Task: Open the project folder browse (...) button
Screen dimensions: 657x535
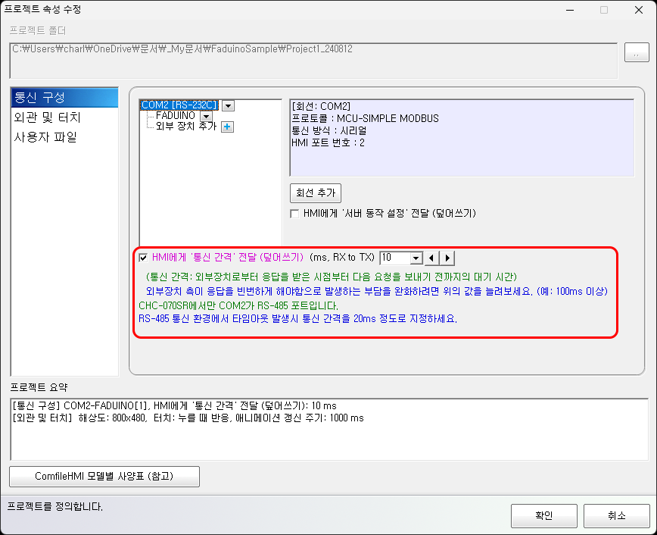Action: 637,52
